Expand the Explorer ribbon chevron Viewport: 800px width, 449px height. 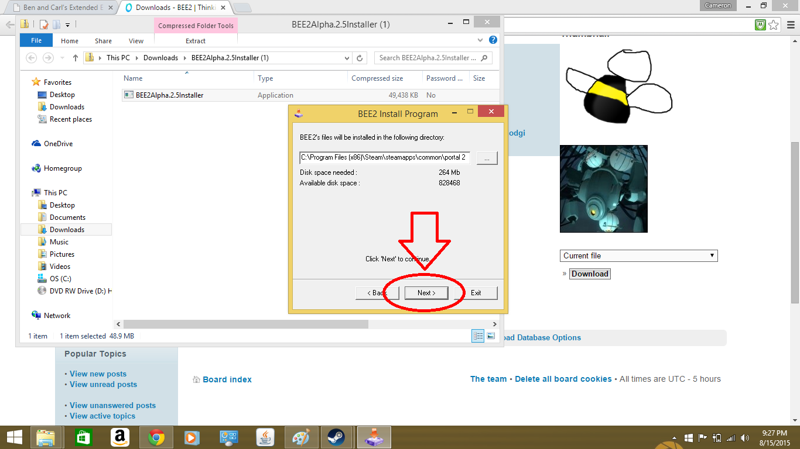[480, 40]
